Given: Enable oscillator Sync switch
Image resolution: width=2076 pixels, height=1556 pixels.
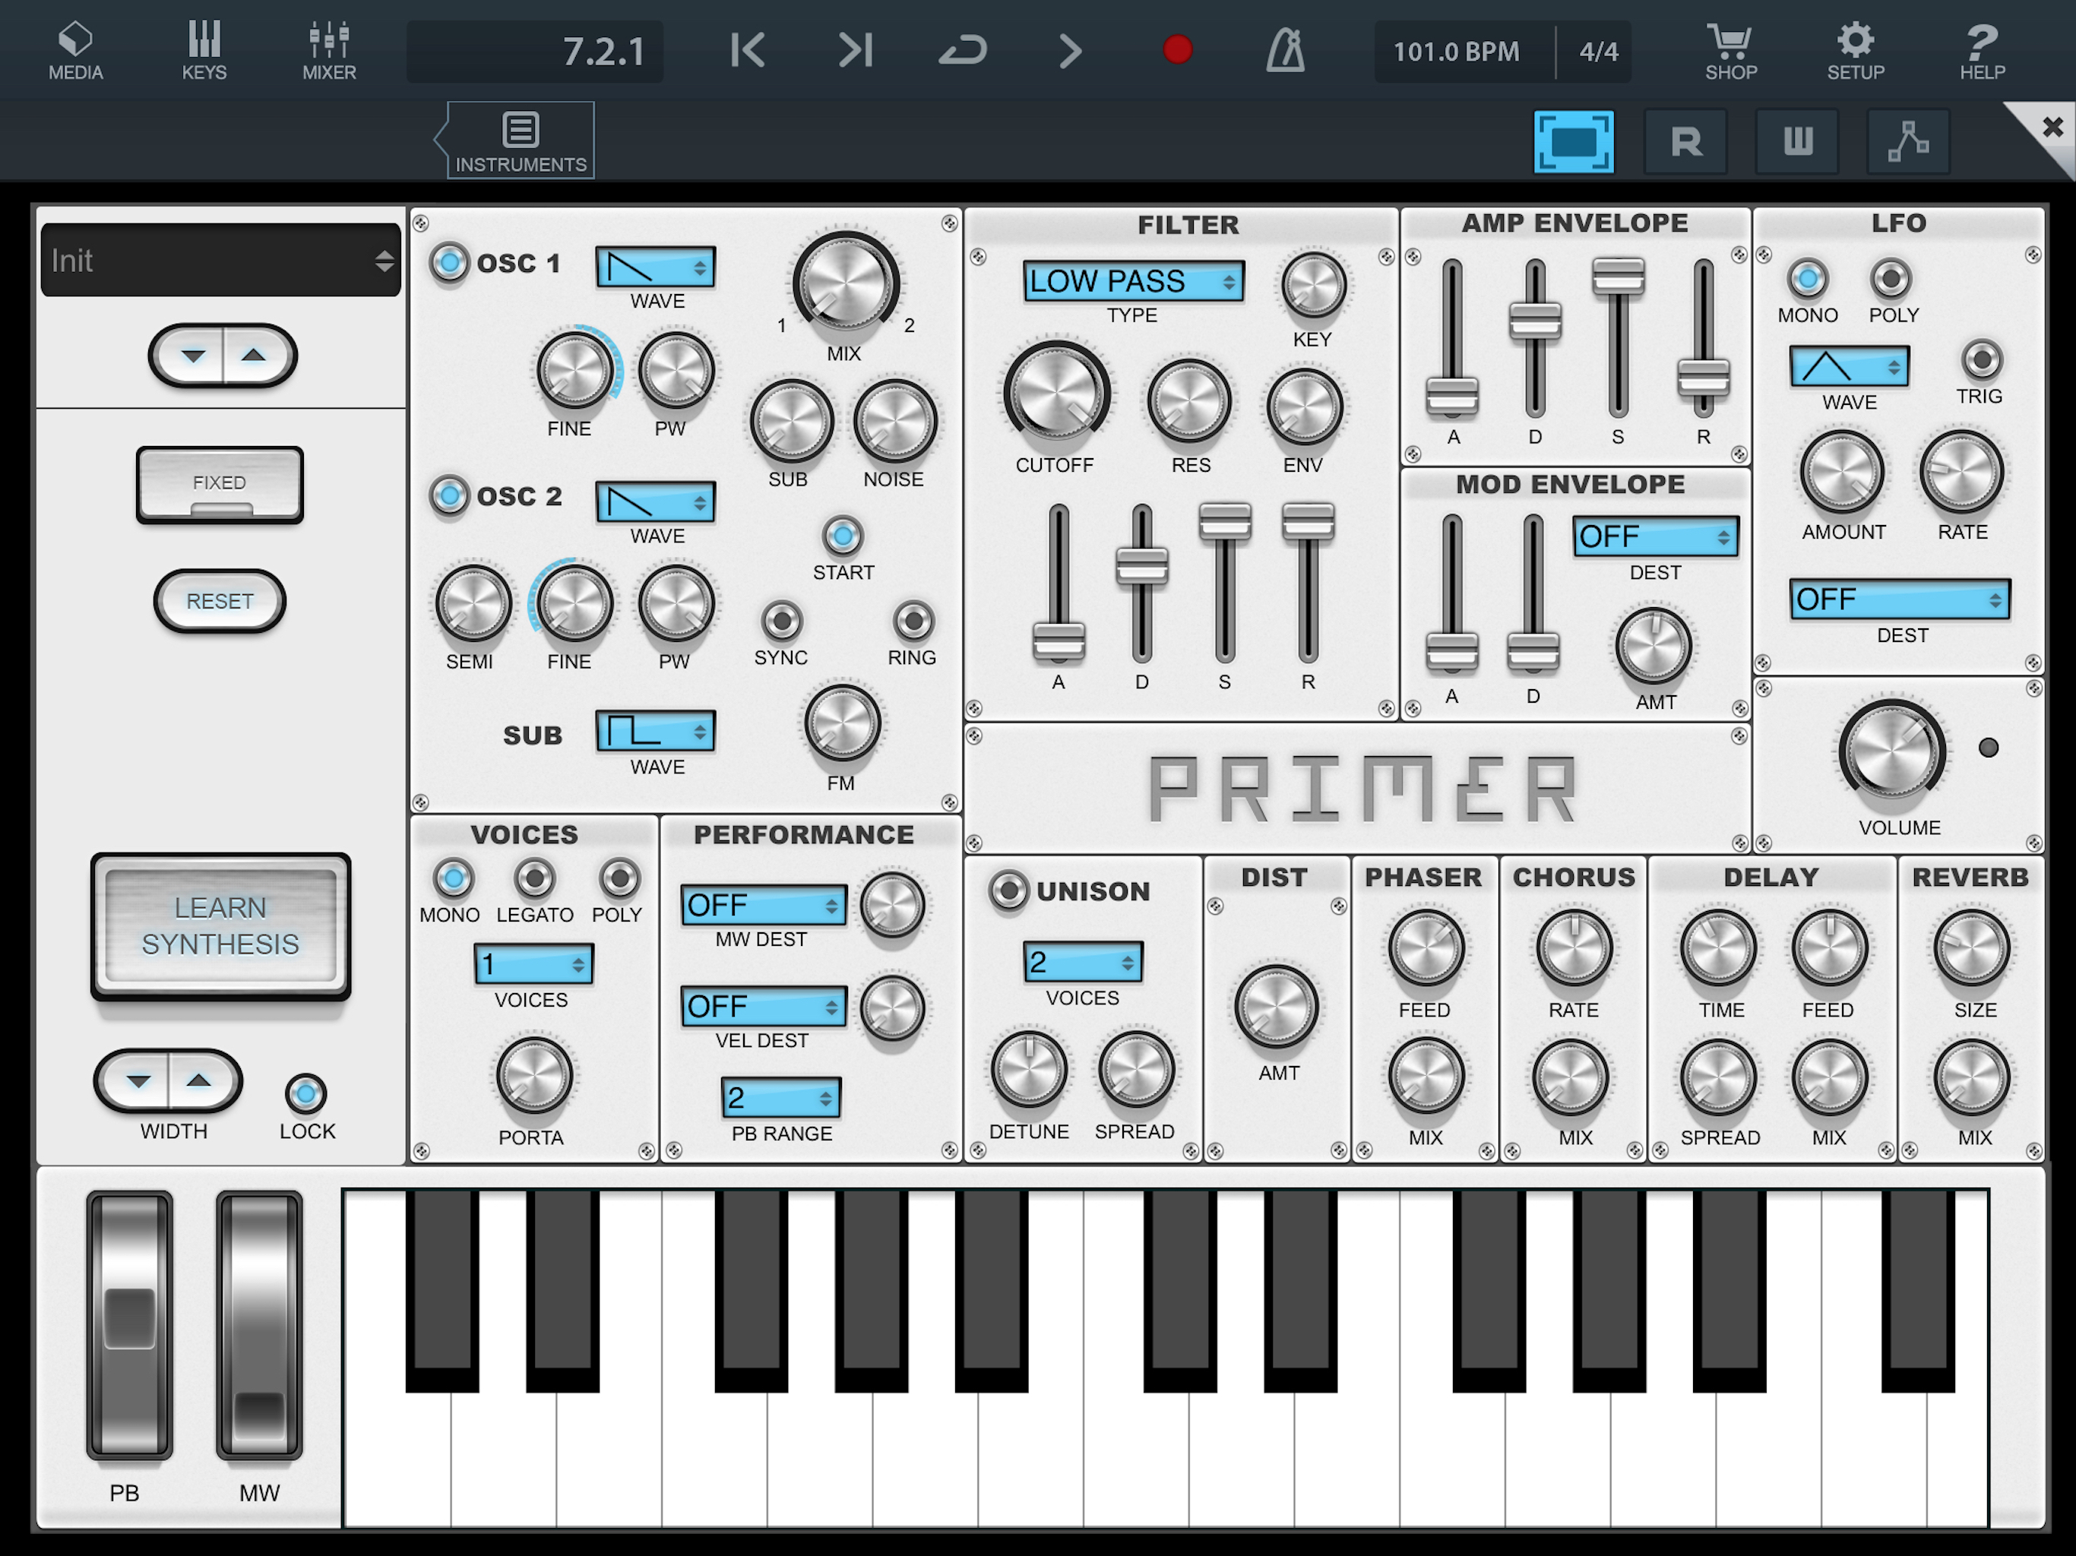Looking at the screenshot, I should [781, 620].
